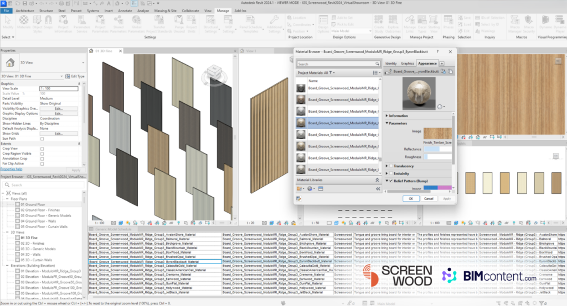567x306 pixels.
Task: Open the Materials tool in the Manage ribbon
Action: (x=24, y=24)
